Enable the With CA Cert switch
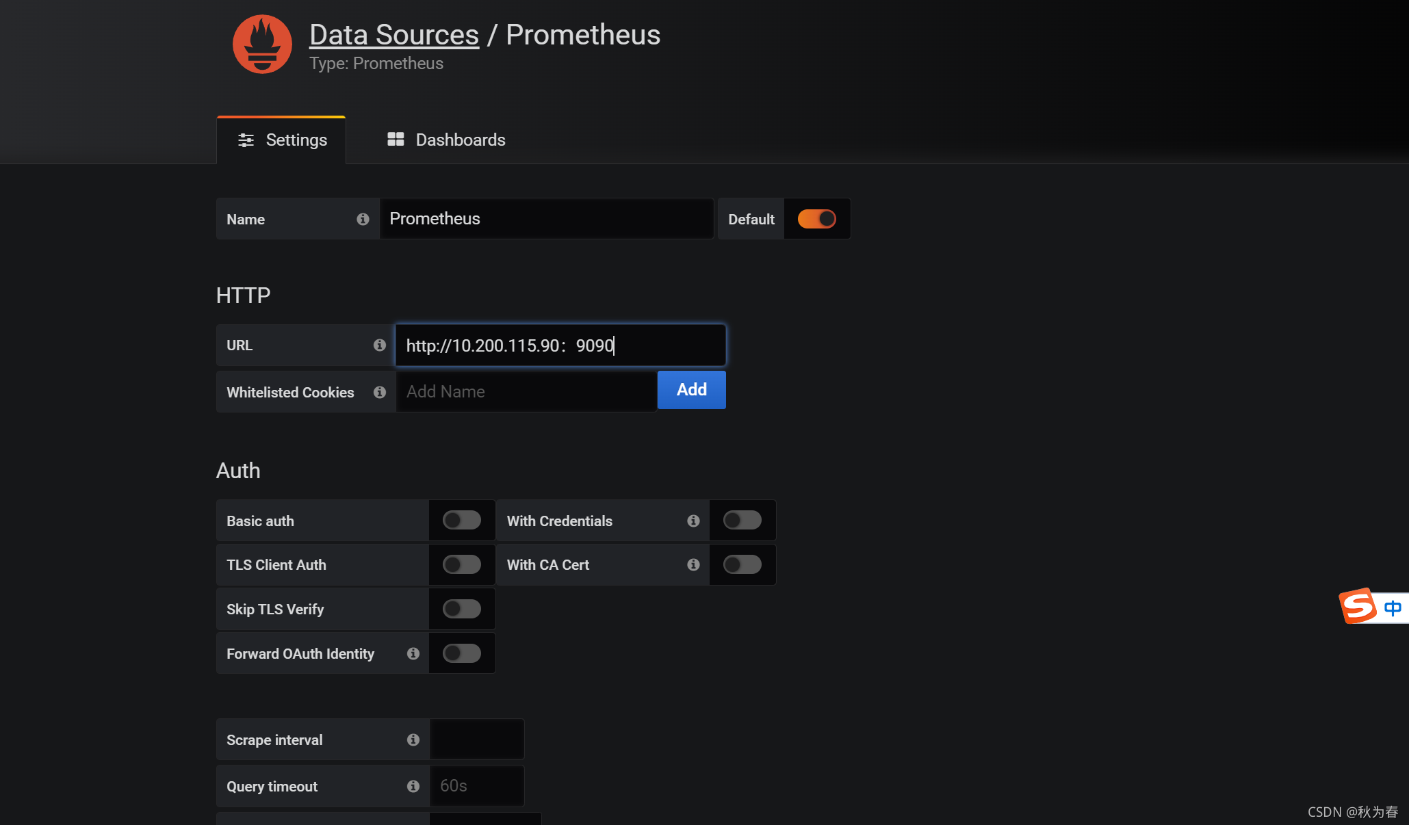1409x825 pixels. 742,565
